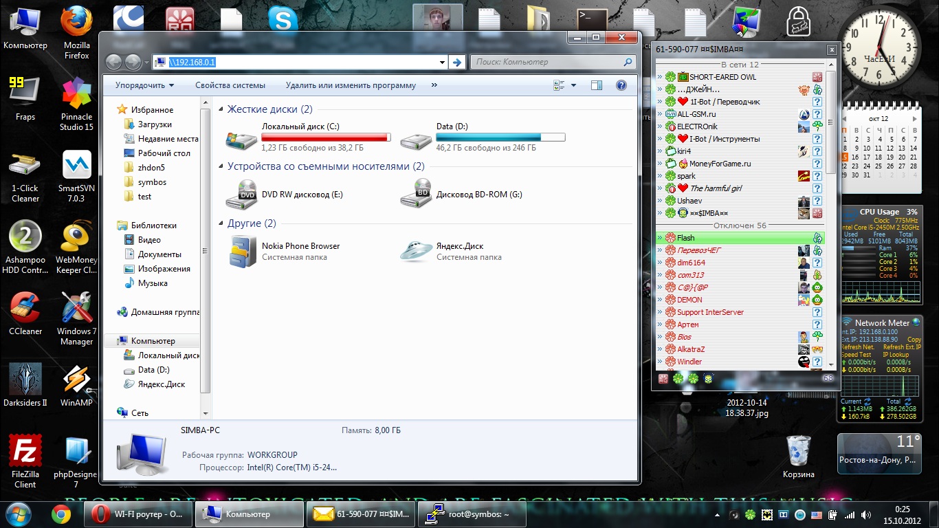
Task: Collapse the Жесткие диски group header
Action: point(221,109)
